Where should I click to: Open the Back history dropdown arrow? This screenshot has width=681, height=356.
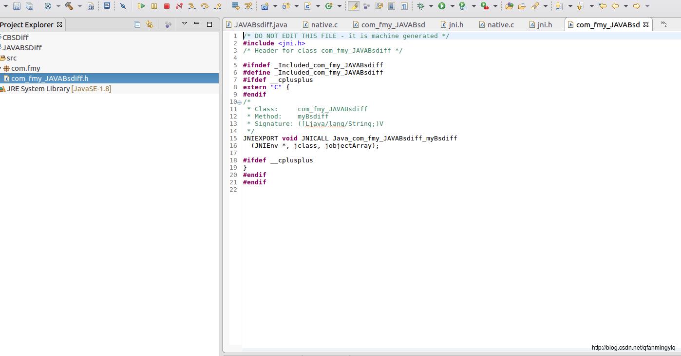click(626, 6)
